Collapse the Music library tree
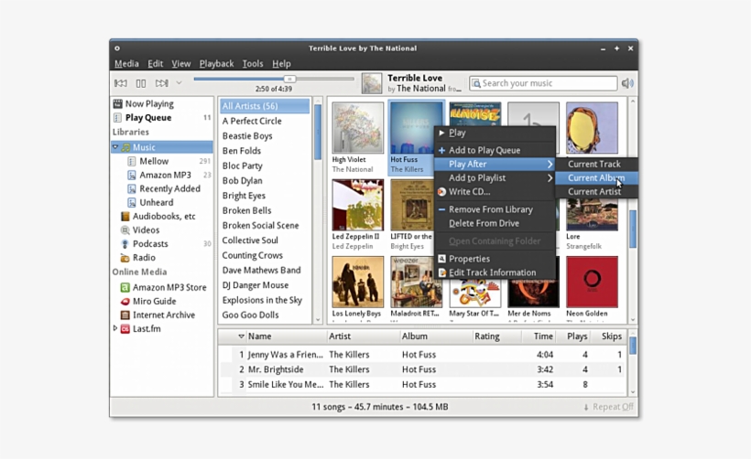The image size is (751, 459). click(x=115, y=147)
